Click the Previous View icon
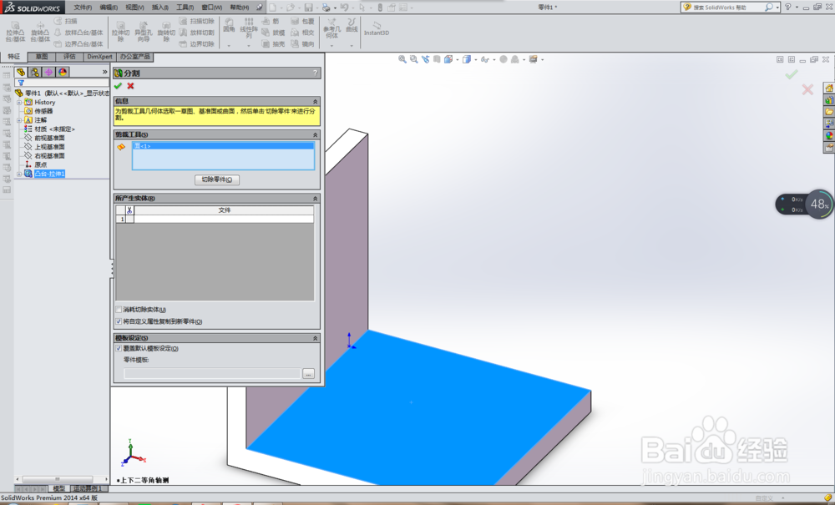 (x=426, y=59)
